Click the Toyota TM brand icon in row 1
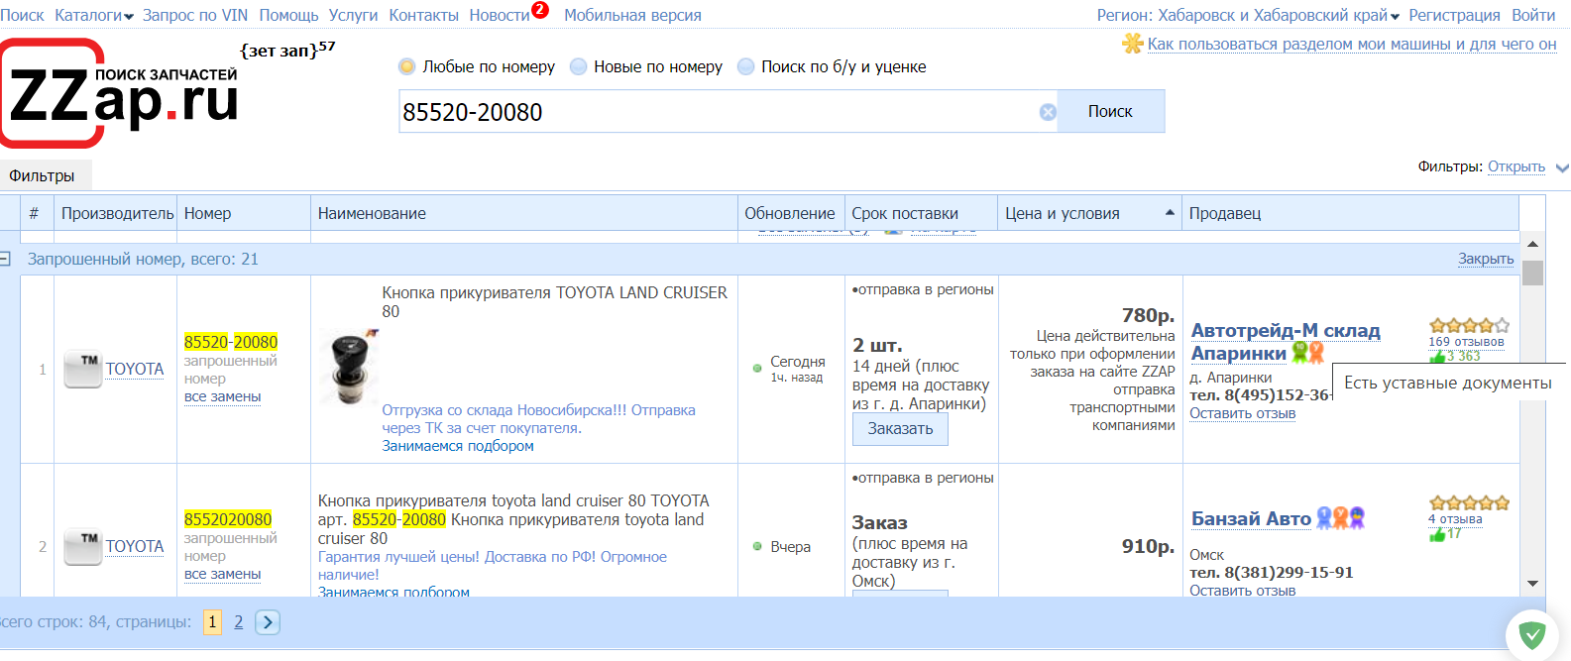This screenshot has width=1571, height=661. 83,369
